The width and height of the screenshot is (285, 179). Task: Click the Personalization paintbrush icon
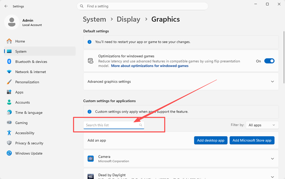coord(9,82)
